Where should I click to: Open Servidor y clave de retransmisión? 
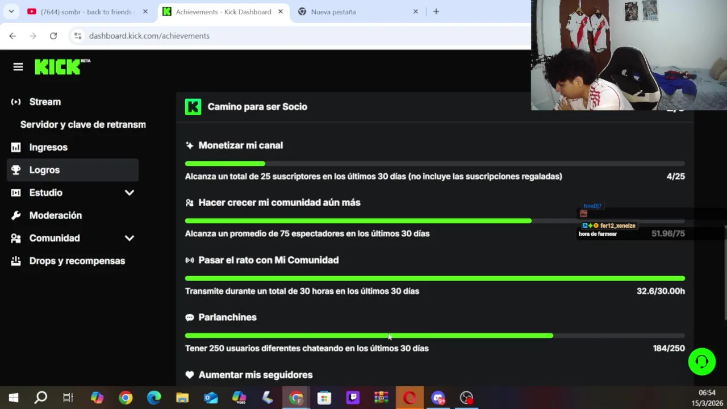83,124
